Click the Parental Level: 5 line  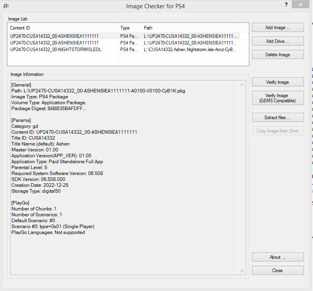pyautogui.click(x=29, y=168)
